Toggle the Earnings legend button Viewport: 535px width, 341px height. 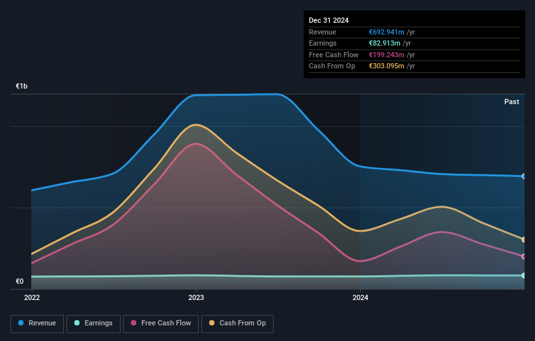(93, 323)
